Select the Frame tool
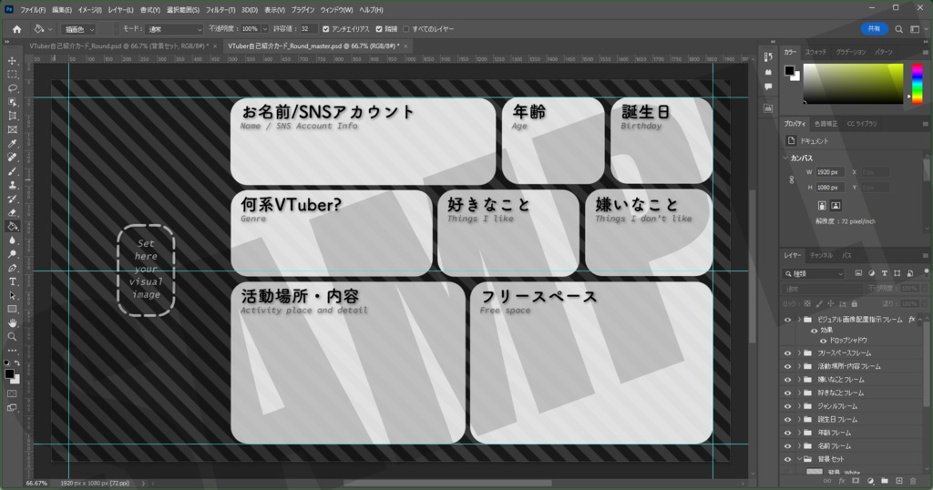Image resolution: width=933 pixels, height=490 pixels. pos(12,129)
